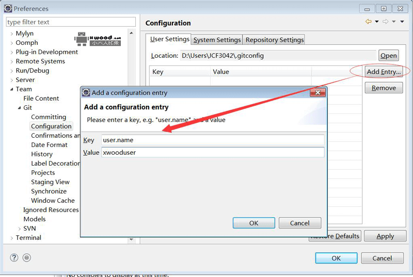
Task: Close the Preferences window
Action: 401,8
